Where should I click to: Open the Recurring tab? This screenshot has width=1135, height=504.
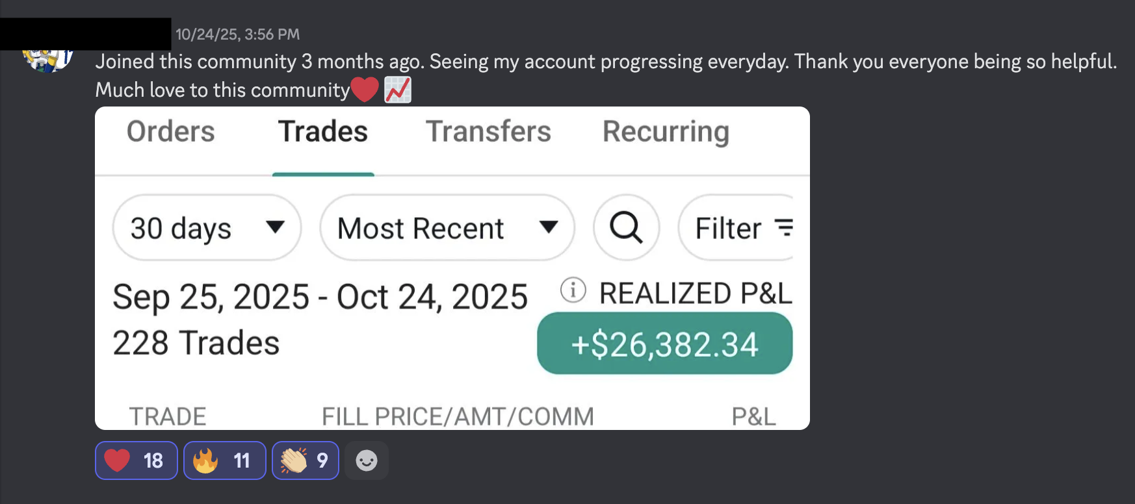tap(666, 132)
